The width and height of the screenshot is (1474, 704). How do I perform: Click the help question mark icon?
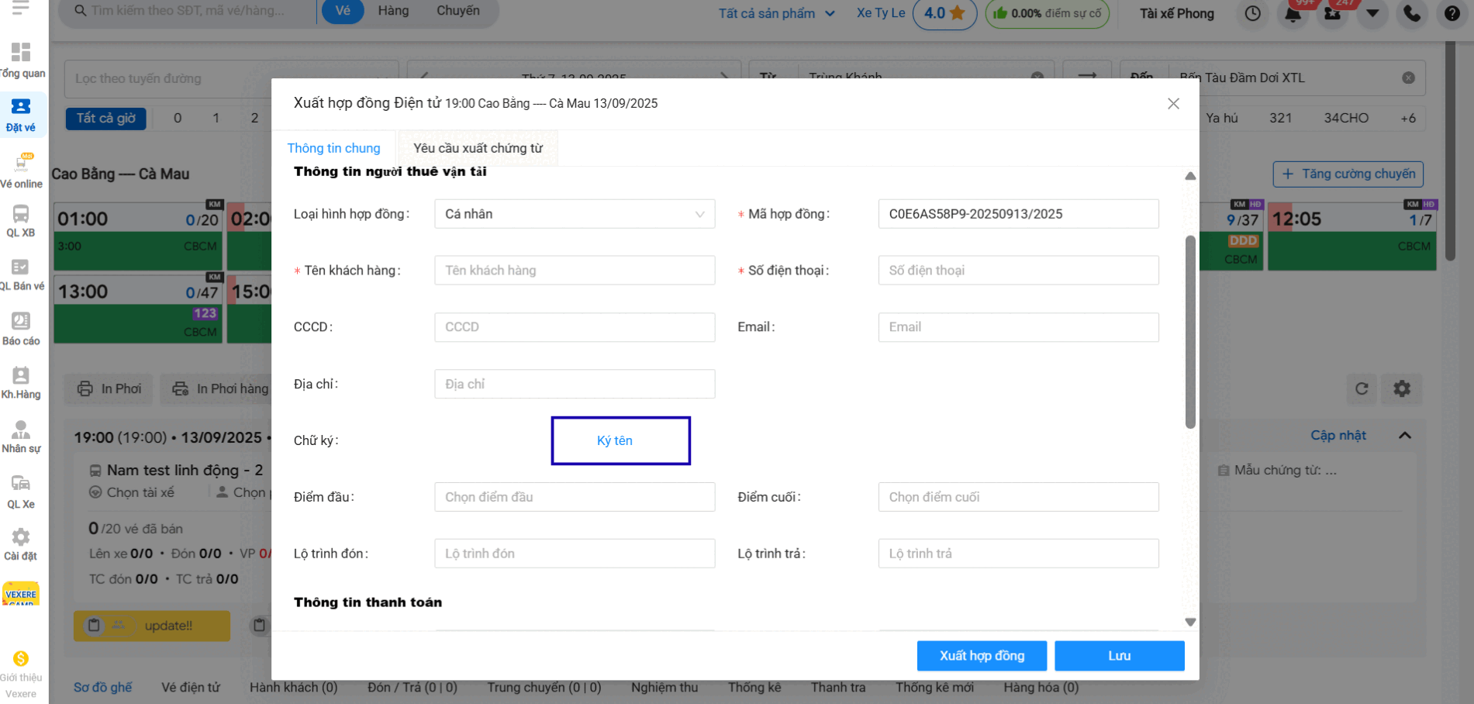pyautogui.click(x=1452, y=14)
